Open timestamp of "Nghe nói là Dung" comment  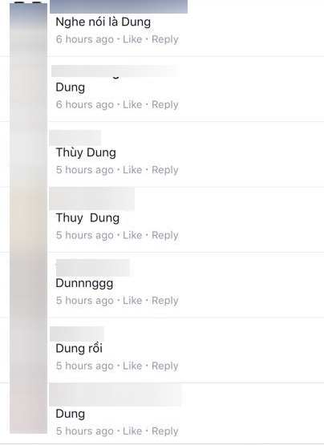tap(85, 39)
